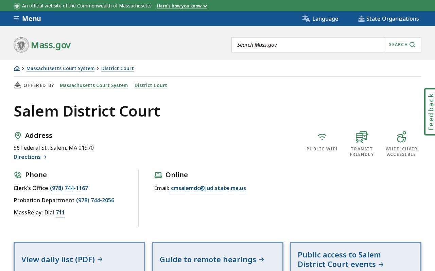Click the Language translate icon
This screenshot has width=435, height=271.
pos(306,19)
